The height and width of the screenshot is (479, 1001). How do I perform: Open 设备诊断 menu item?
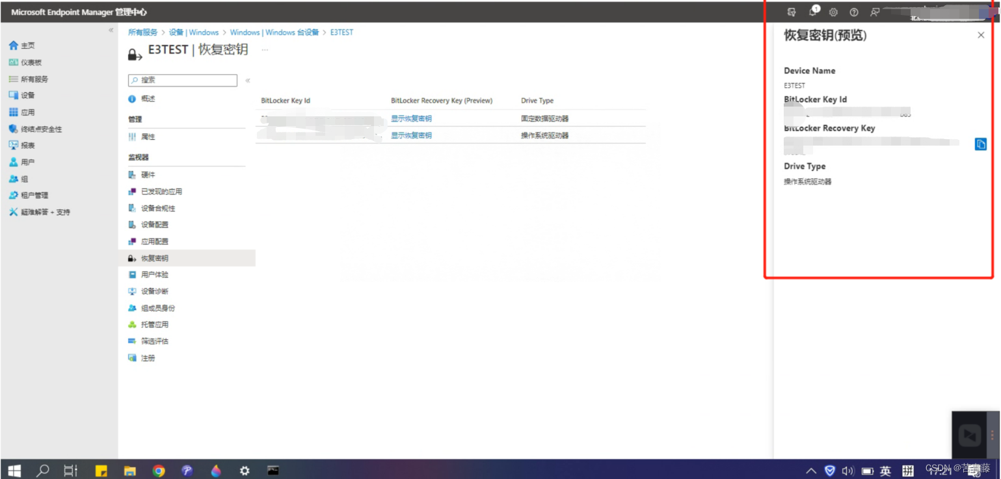click(x=148, y=291)
